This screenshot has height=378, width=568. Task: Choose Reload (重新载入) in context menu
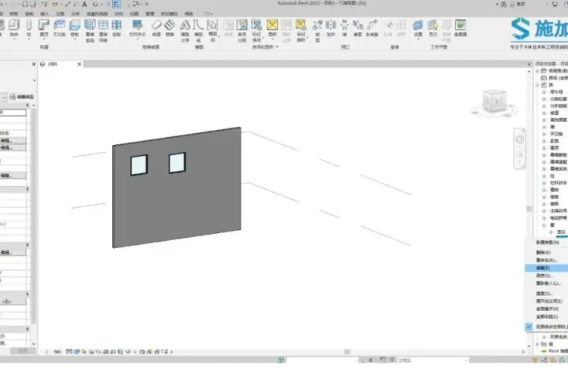tap(547, 283)
